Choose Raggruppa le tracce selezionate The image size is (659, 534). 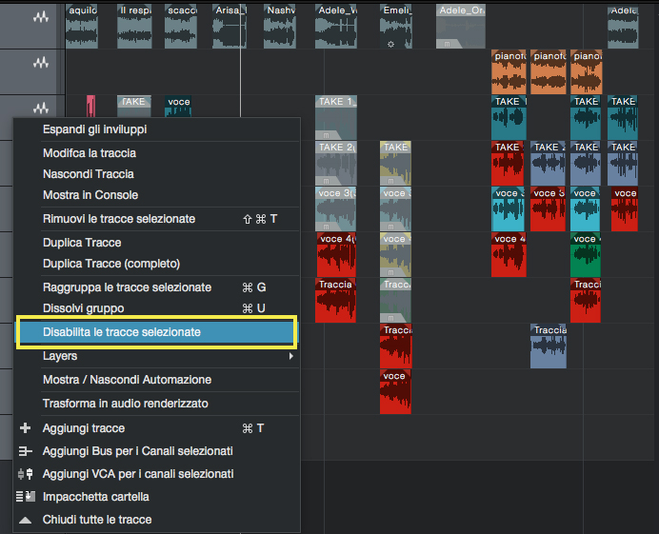127,287
